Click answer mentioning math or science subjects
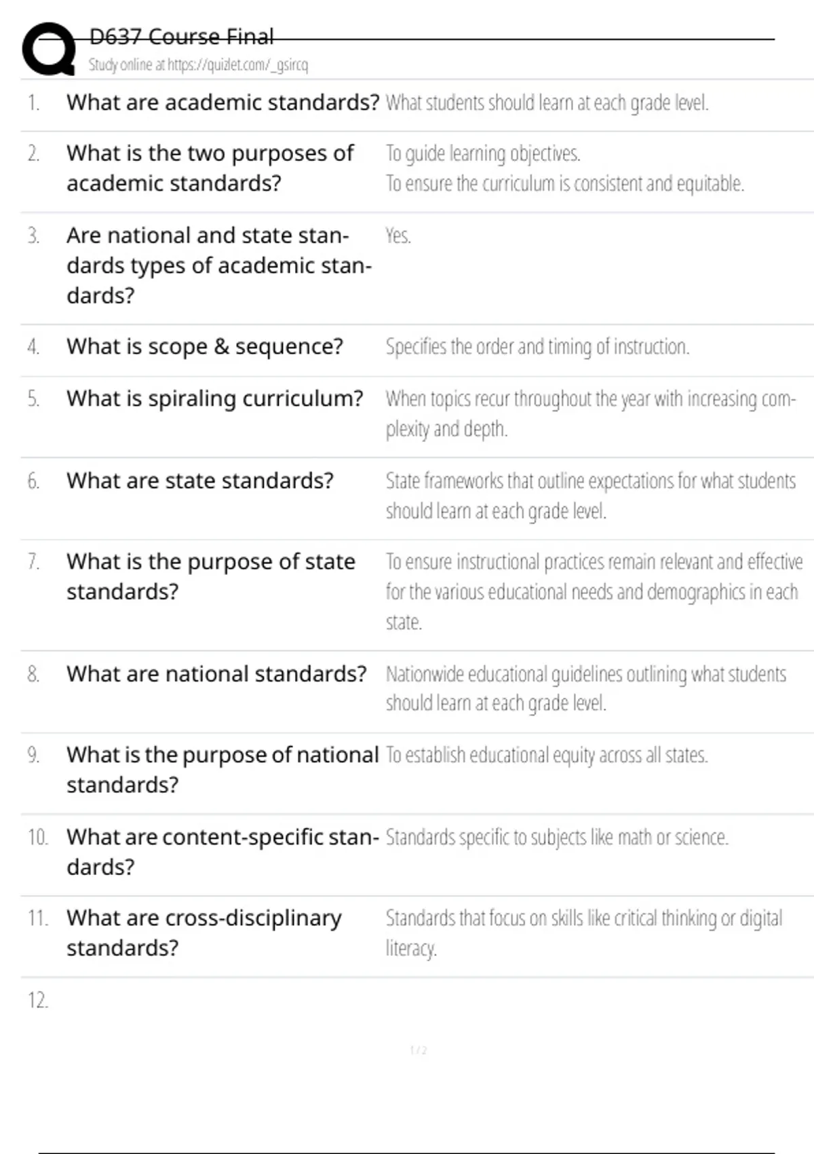The height and width of the screenshot is (1154, 814). [x=557, y=838]
